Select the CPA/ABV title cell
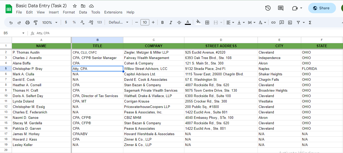Image resolution: width=343 pixels, height=153 pixels. pyautogui.click(x=97, y=134)
